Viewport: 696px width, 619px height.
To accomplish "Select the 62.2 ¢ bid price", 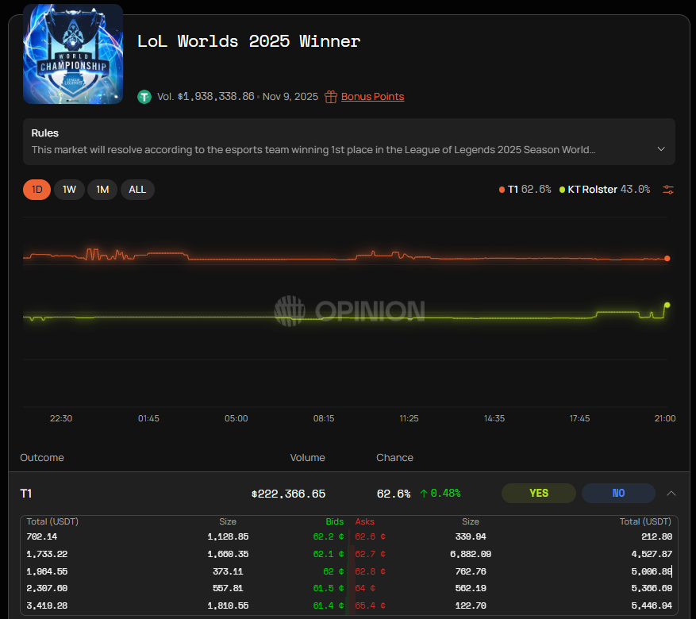I will 329,536.
